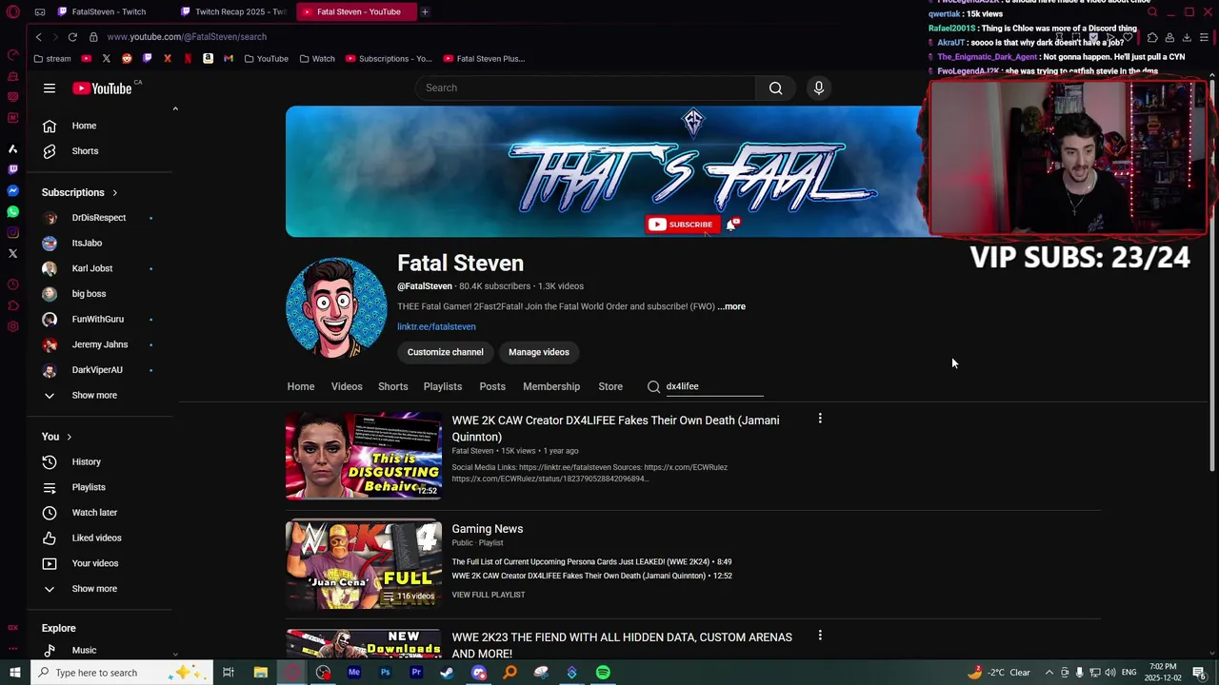
Task: Switch to the channel Home tab
Action: coord(301,386)
